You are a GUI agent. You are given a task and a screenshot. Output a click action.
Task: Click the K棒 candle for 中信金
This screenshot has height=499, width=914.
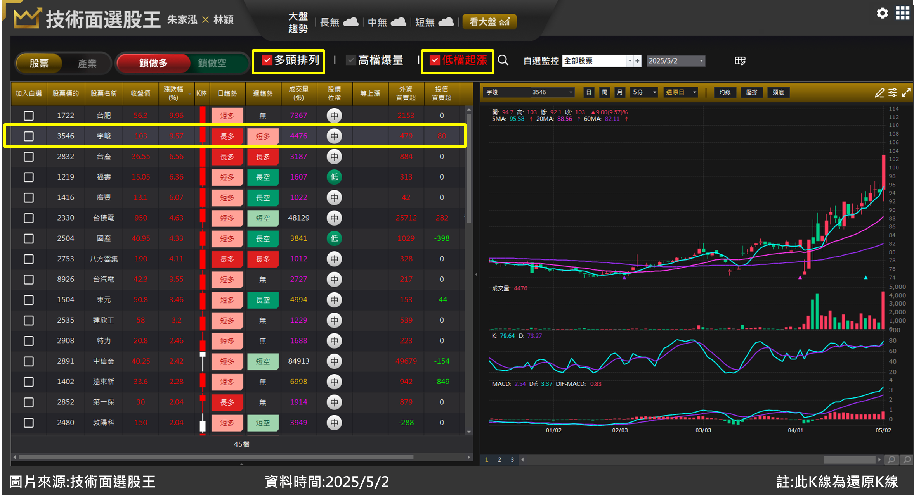point(203,361)
